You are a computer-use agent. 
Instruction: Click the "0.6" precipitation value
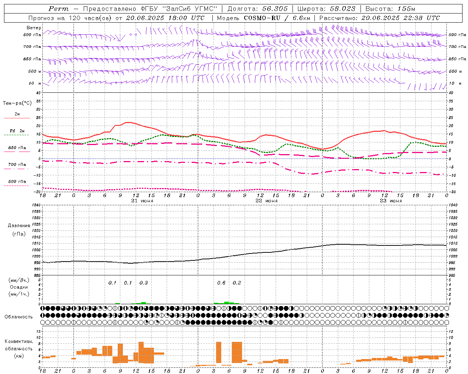(x=221, y=283)
